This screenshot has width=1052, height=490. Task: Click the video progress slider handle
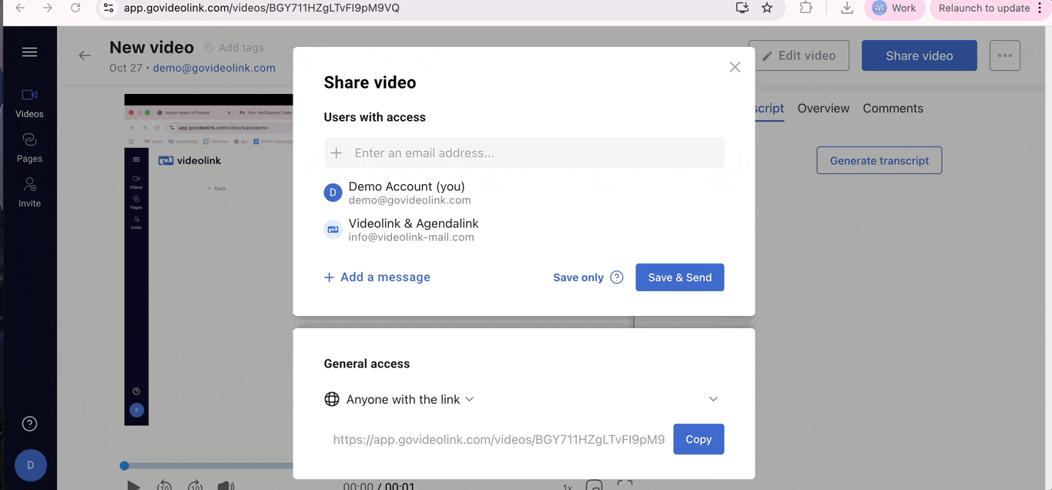click(x=124, y=465)
